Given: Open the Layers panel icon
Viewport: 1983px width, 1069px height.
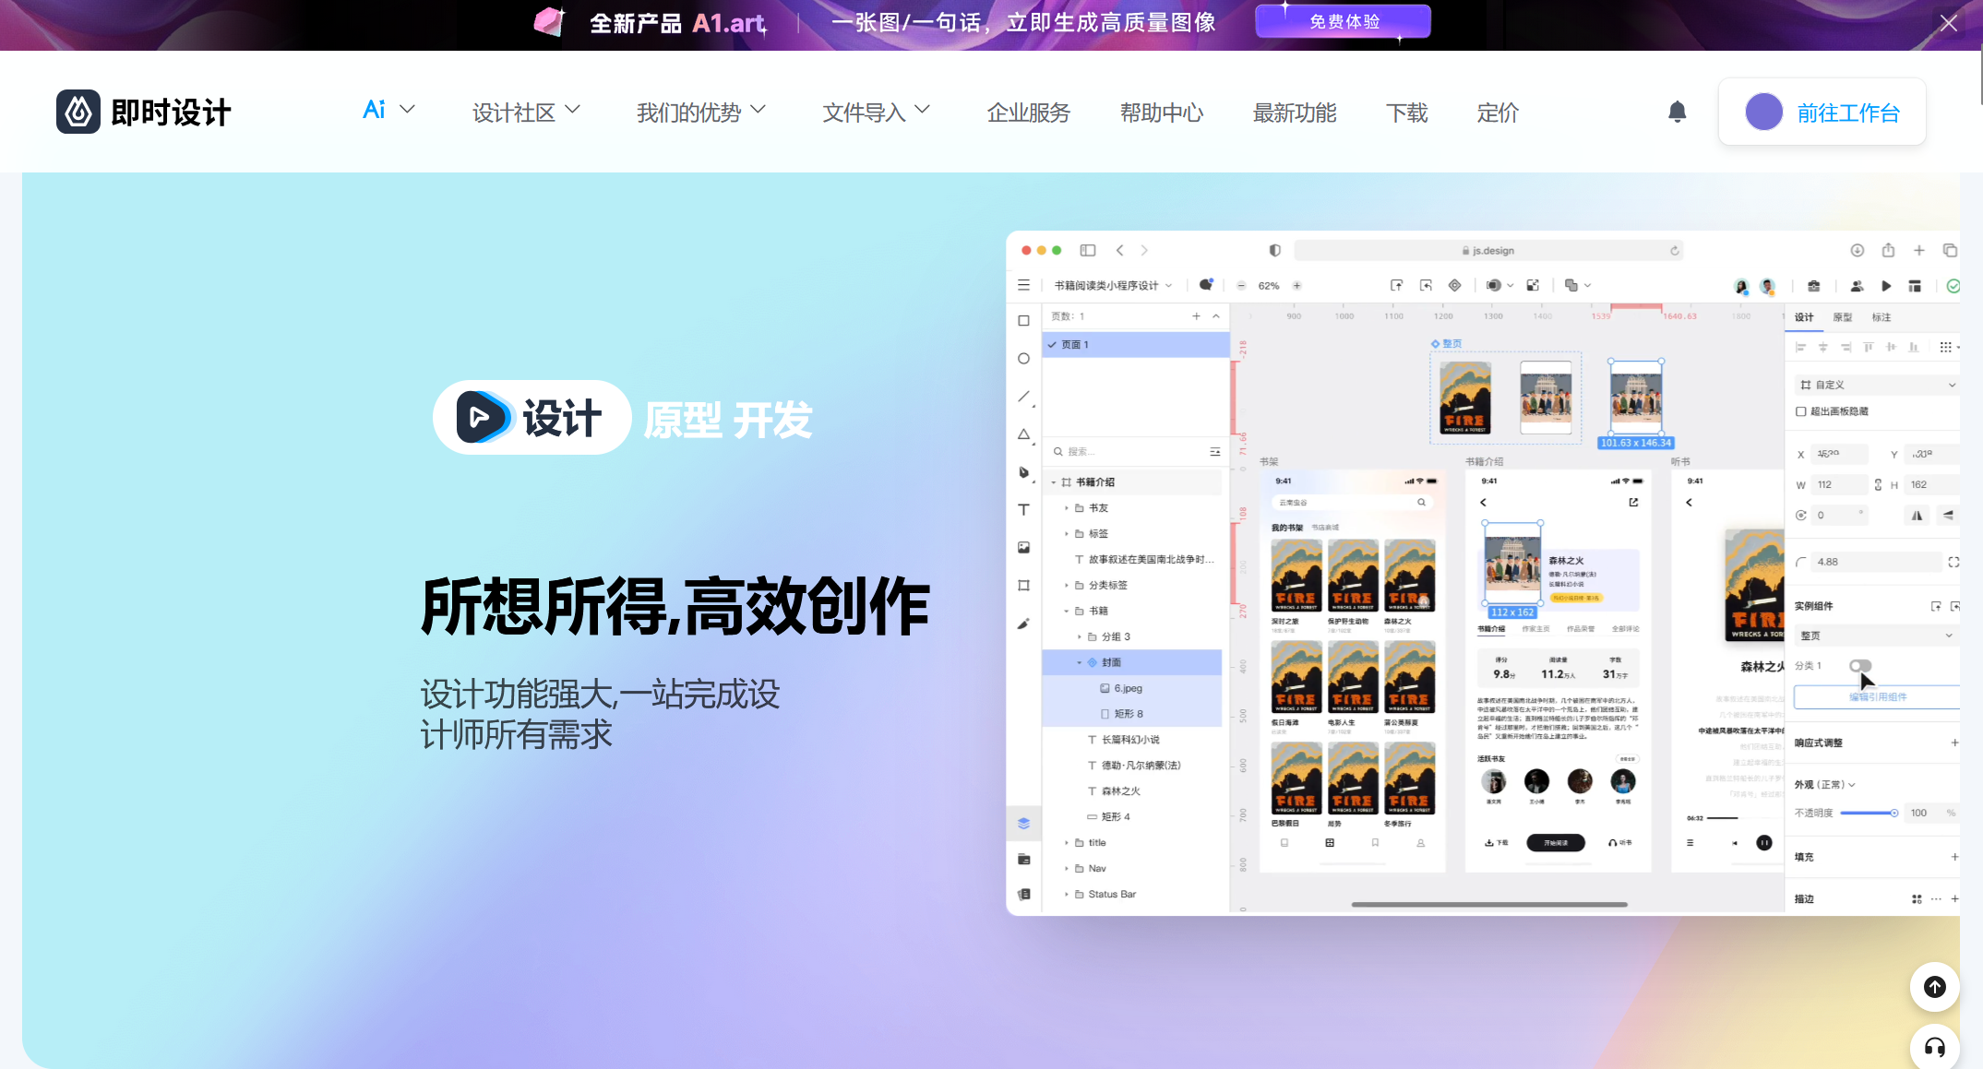Looking at the screenshot, I should tap(1023, 824).
